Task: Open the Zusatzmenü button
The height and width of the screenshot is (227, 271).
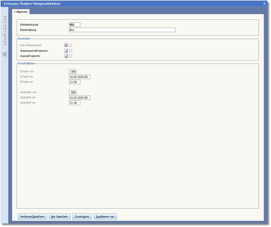Action: click(x=82, y=216)
